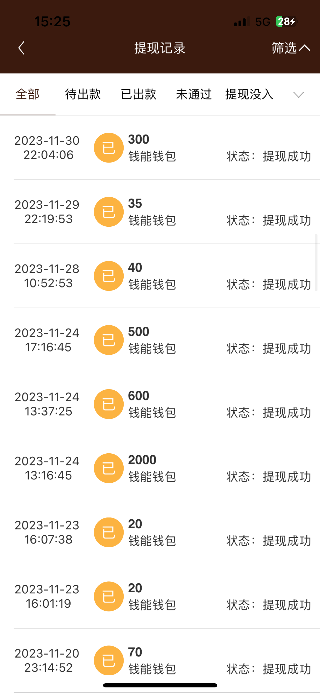Click the scrollbar on the right edge
This screenshot has width=320, height=694.
click(316, 262)
